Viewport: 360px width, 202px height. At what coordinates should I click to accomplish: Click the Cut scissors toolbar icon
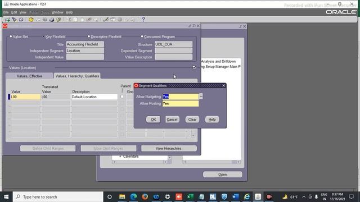tap(69, 20)
